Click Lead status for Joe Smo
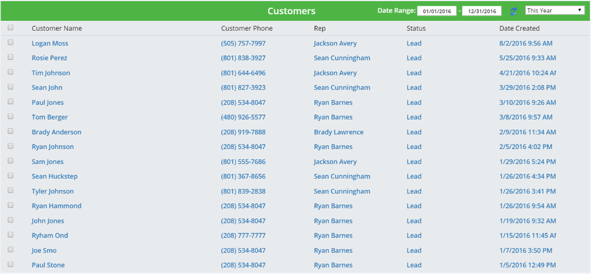 coord(414,250)
